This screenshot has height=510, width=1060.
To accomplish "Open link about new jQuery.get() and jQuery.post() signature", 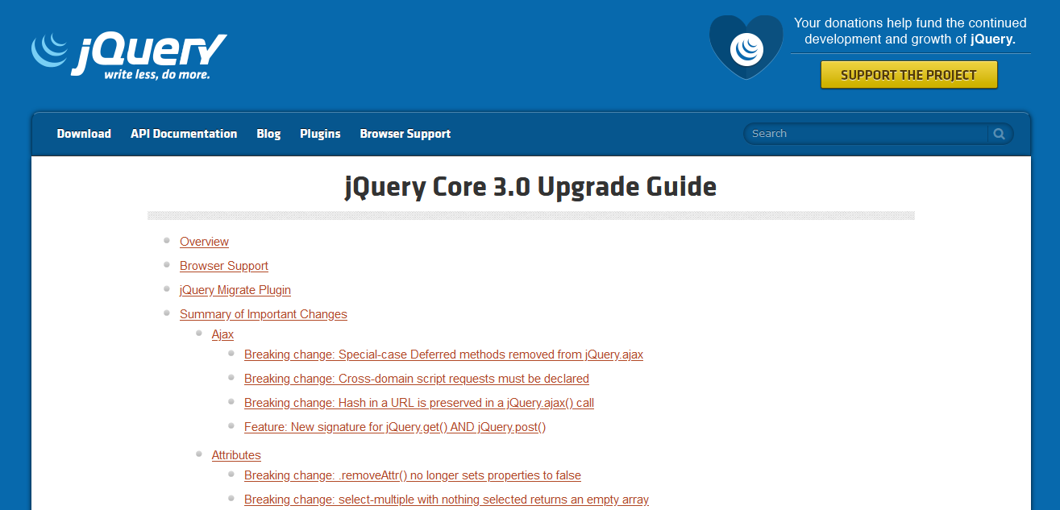I will 395,427.
